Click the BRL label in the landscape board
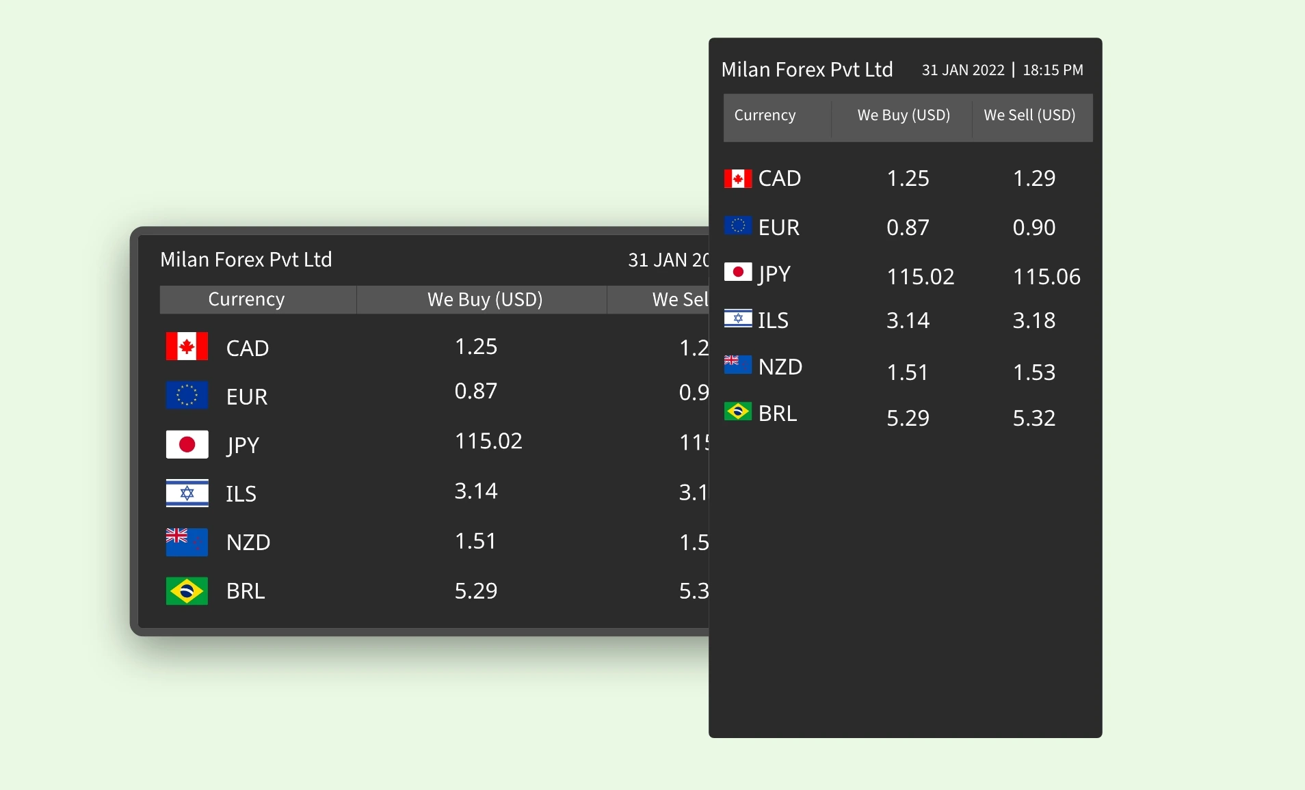 click(x=246, y=591)
